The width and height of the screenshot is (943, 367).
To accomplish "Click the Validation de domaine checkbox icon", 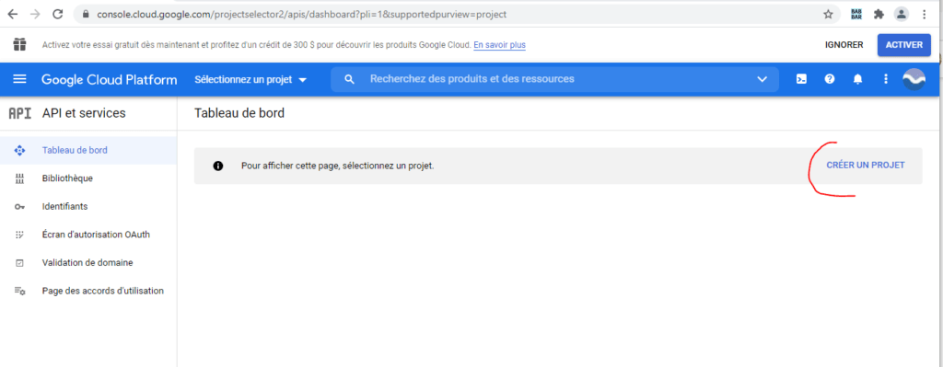I will pyautogui.click(x=19, y=263).
